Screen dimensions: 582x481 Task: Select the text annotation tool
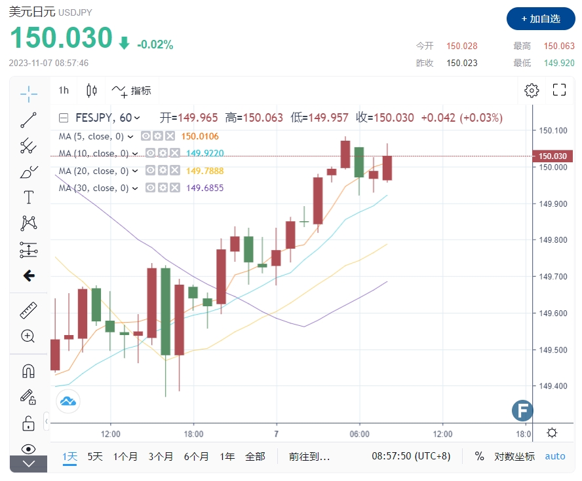(28, 197)
